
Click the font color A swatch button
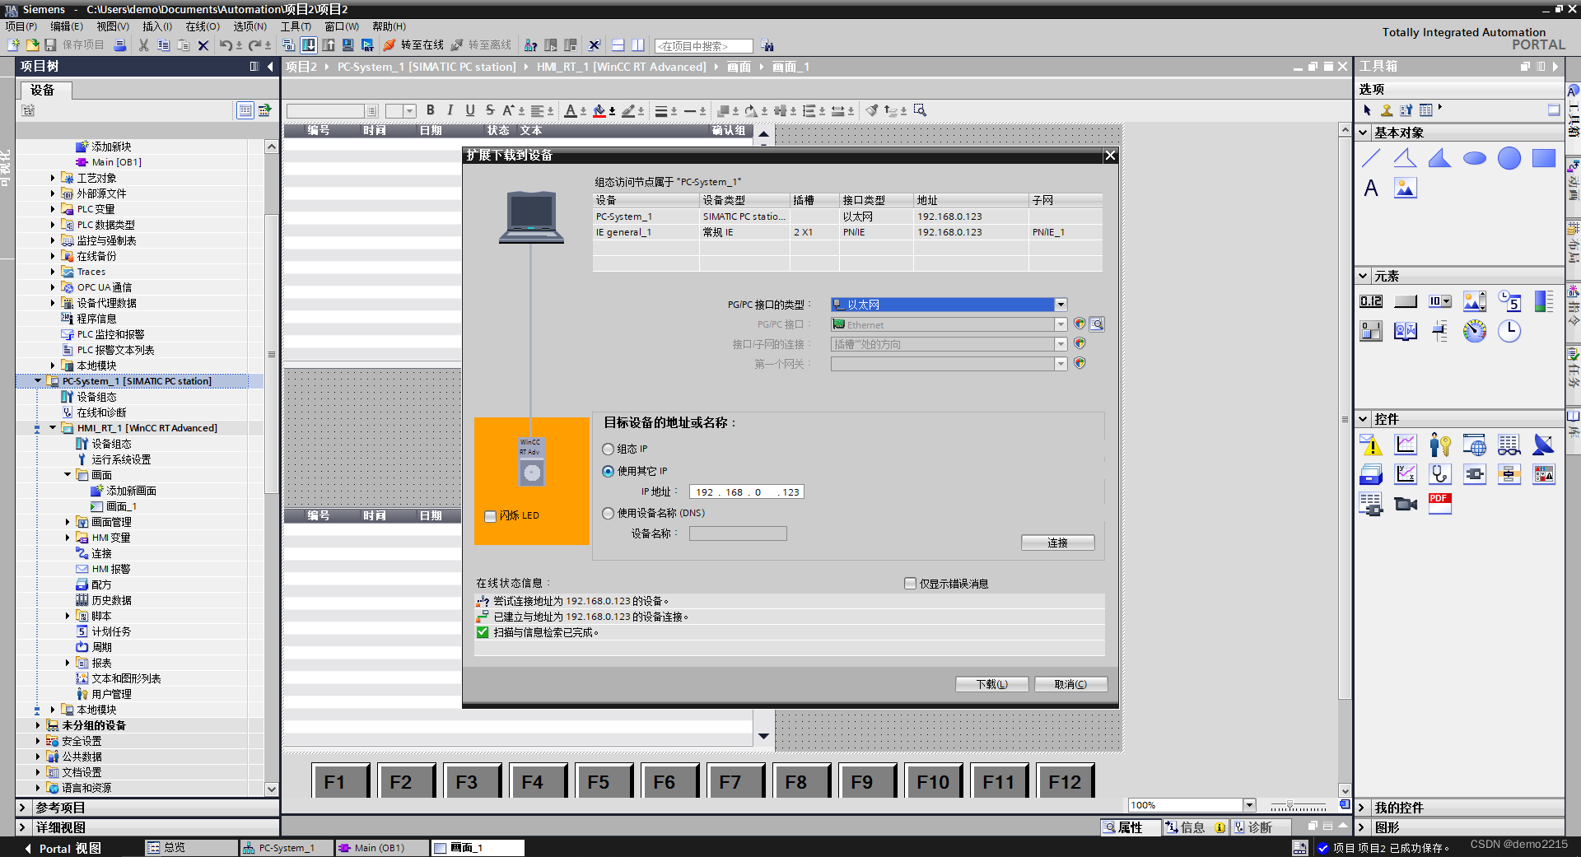pyautogui.click(x=571, y=110)
